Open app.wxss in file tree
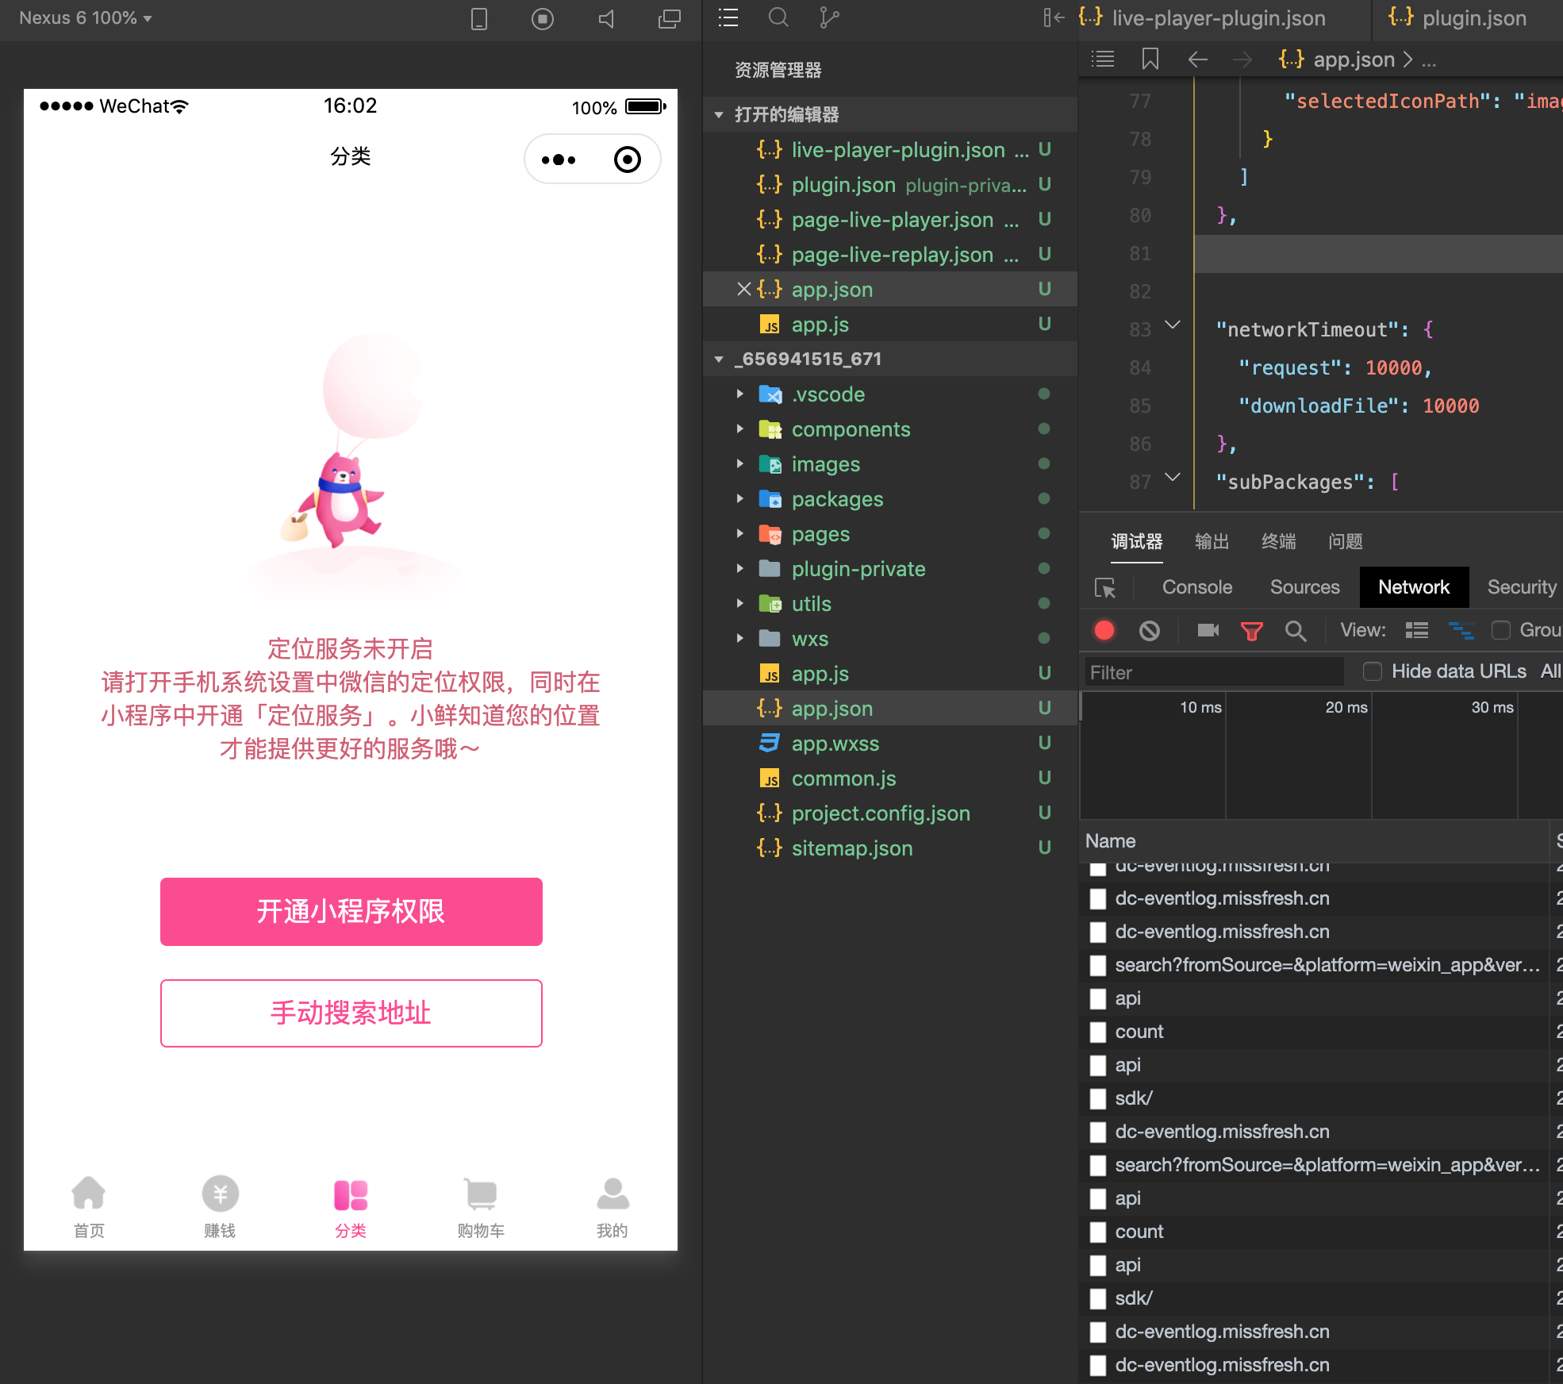This screenshot has height=1384, width=1563. (890, 744)
